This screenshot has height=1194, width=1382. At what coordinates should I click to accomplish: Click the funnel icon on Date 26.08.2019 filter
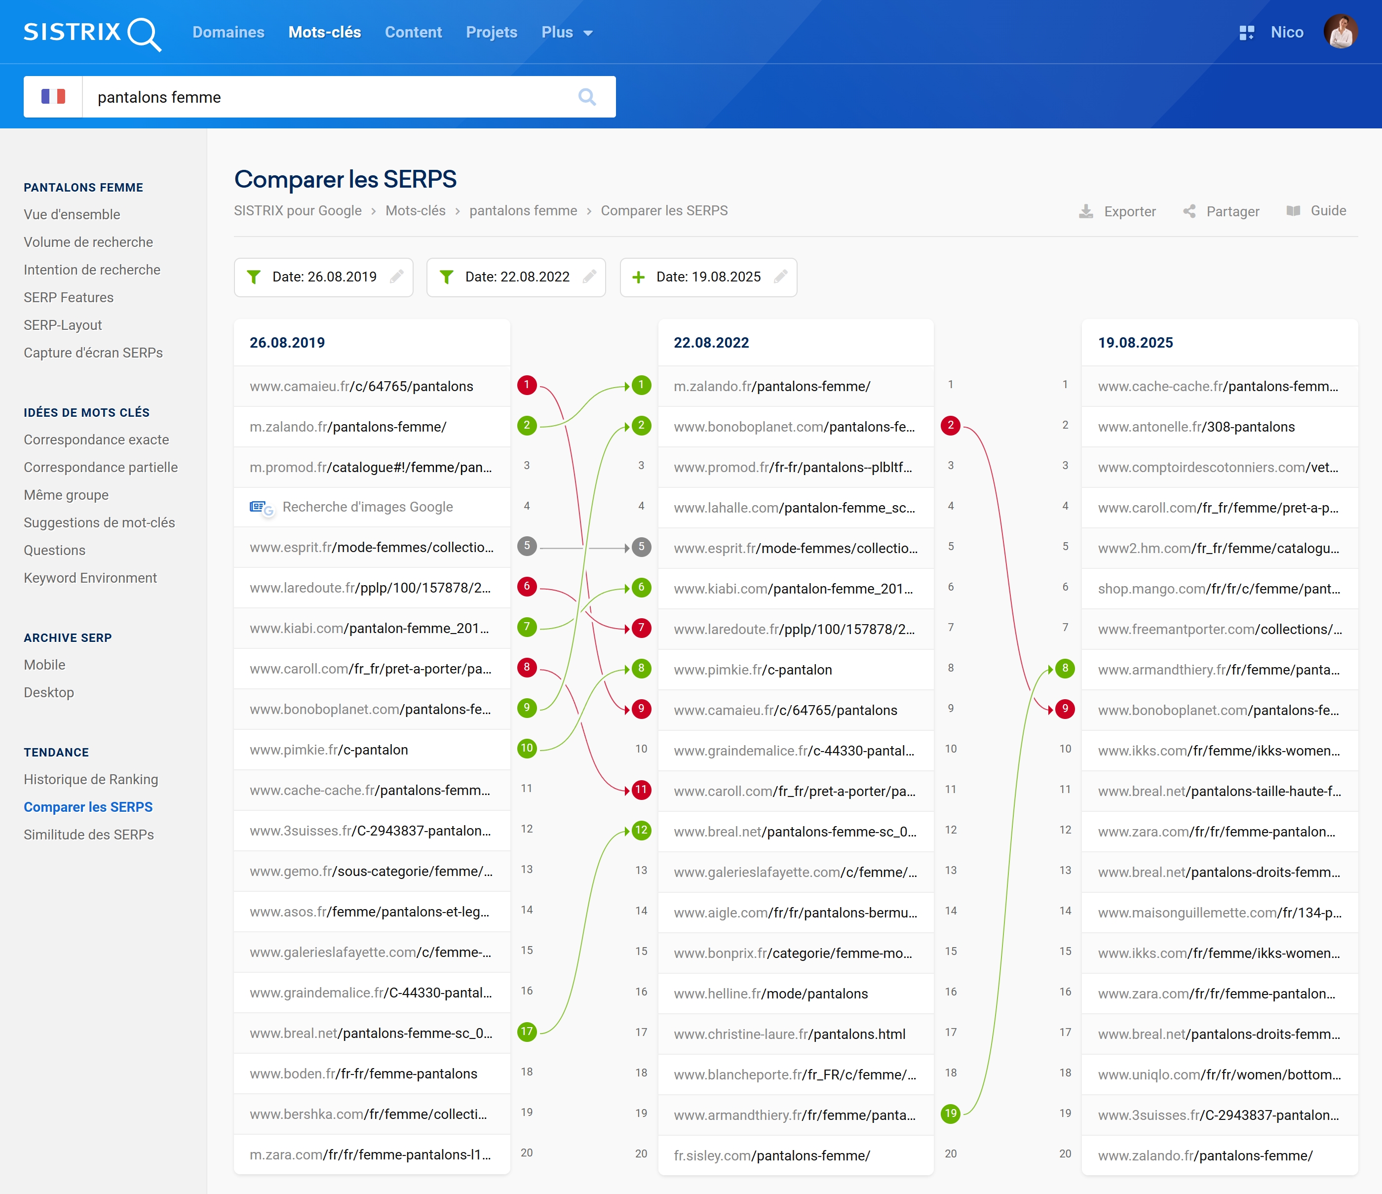(254, 277)
